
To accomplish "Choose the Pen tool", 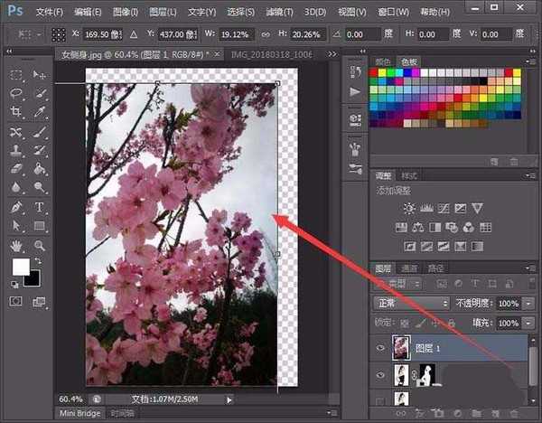I will pos(16,207).
